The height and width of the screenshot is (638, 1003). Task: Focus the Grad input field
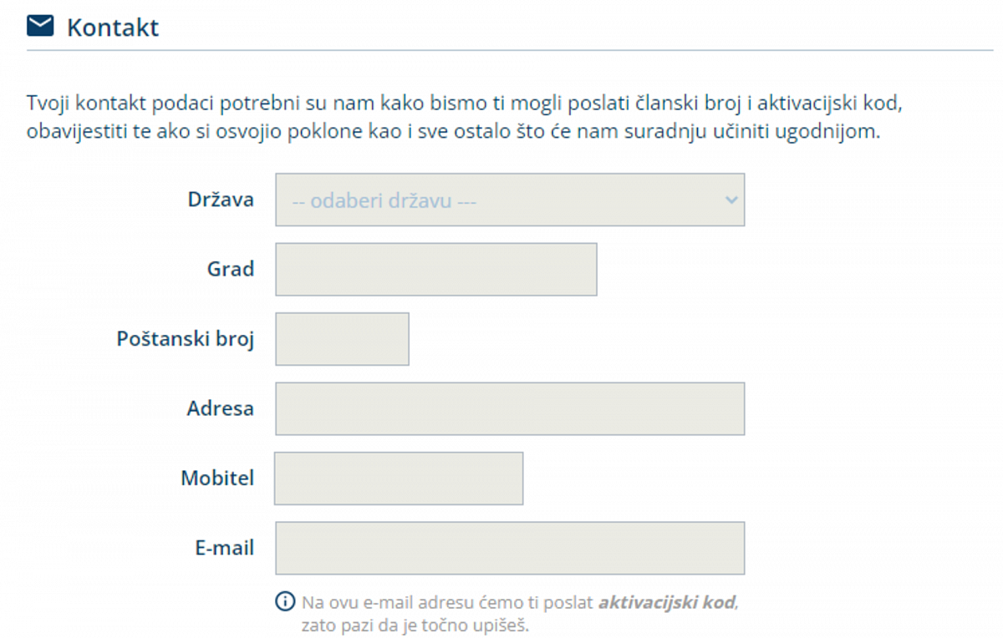(435, 270)
